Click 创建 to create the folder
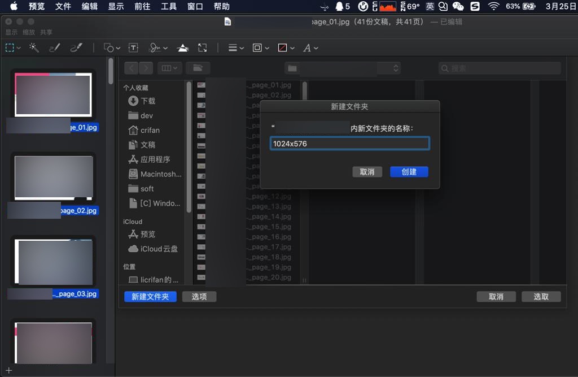The height and width of the screenshot is (377, 578). click(409, 172)
